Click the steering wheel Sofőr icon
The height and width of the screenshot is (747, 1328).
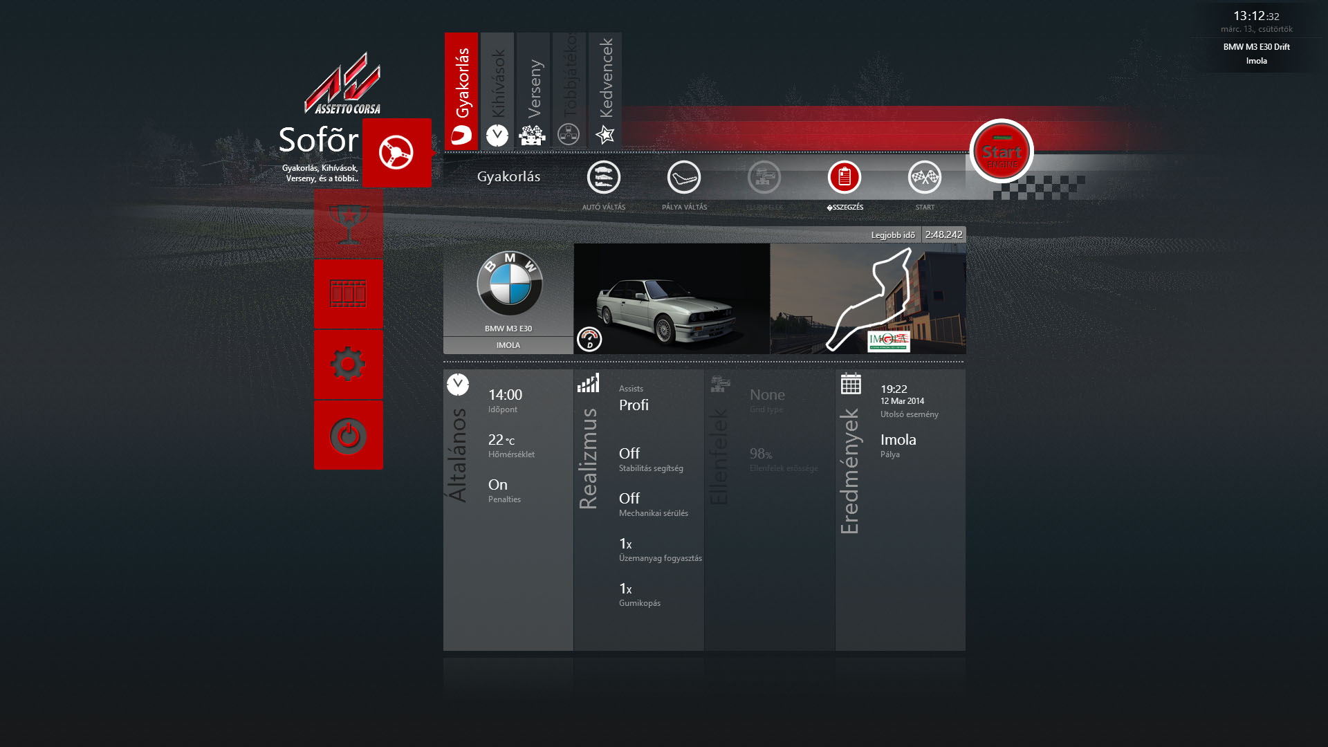click(396, 153)
